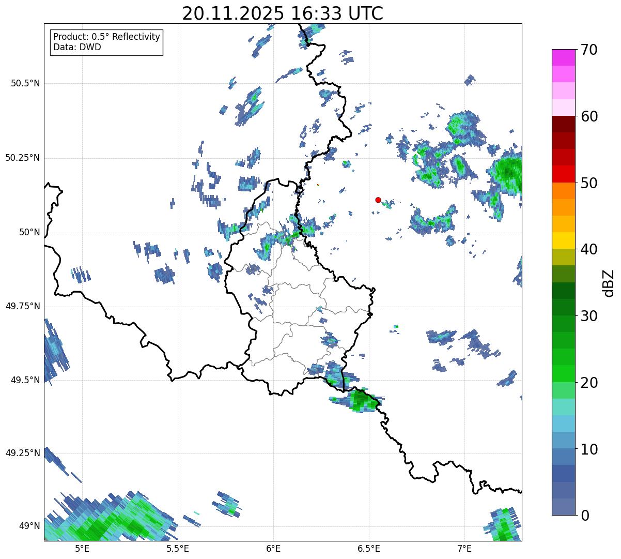Click the longitude label "7°E"
Viewport: 621px width, 559px height.
464,548
